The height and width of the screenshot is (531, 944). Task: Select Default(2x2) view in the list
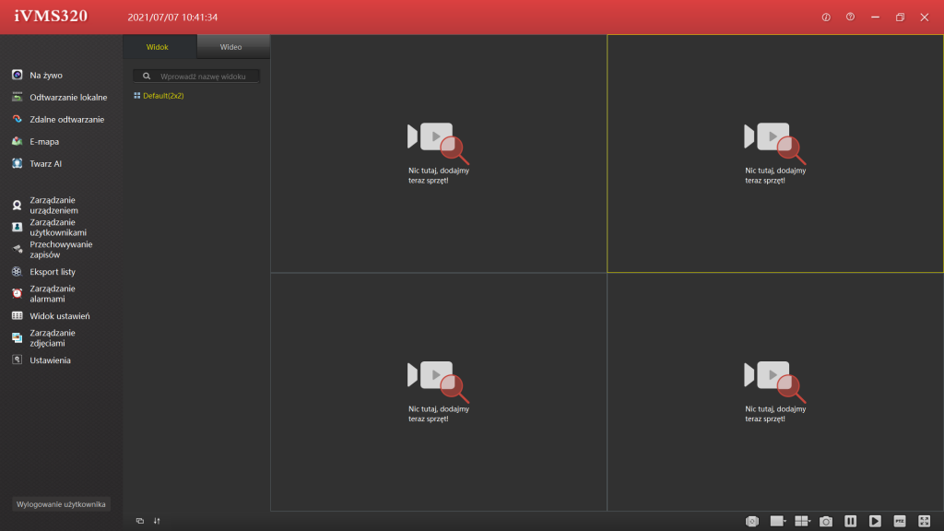point(162,96)
